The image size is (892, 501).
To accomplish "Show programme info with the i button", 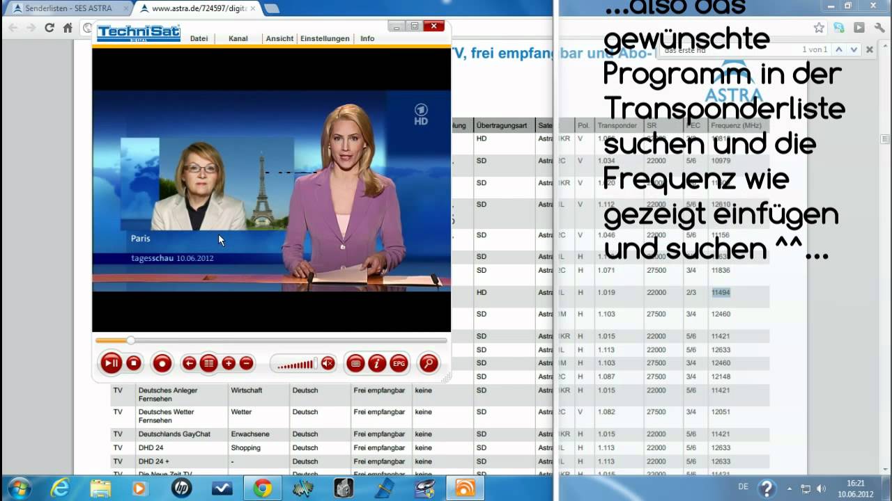I will tap(377, 363).
